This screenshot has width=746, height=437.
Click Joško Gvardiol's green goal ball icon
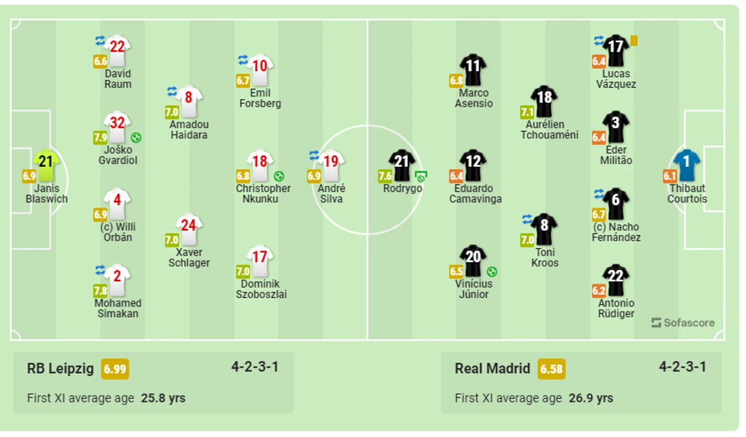click(136, 138)
